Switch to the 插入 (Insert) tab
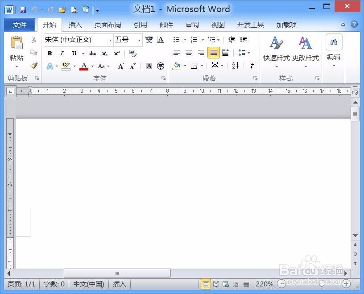Screen dimensions: 364x294 click(x=75, y=25)
